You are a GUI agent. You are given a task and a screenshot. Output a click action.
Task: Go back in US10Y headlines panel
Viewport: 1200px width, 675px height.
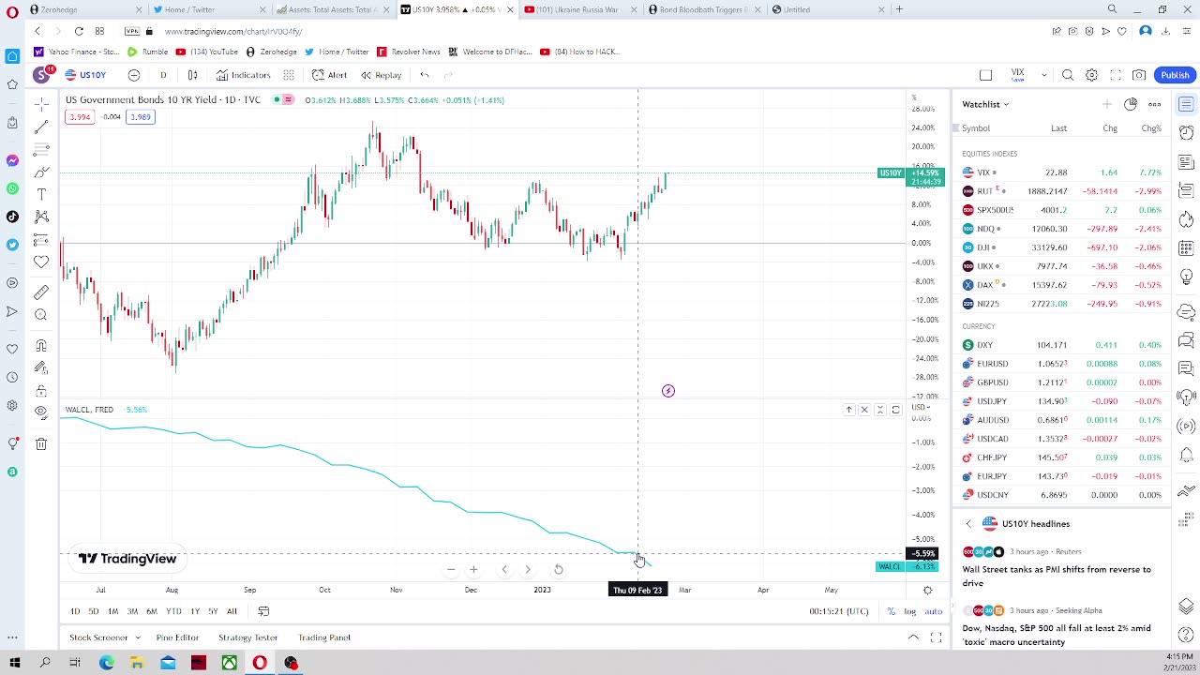tap(968, 524)
